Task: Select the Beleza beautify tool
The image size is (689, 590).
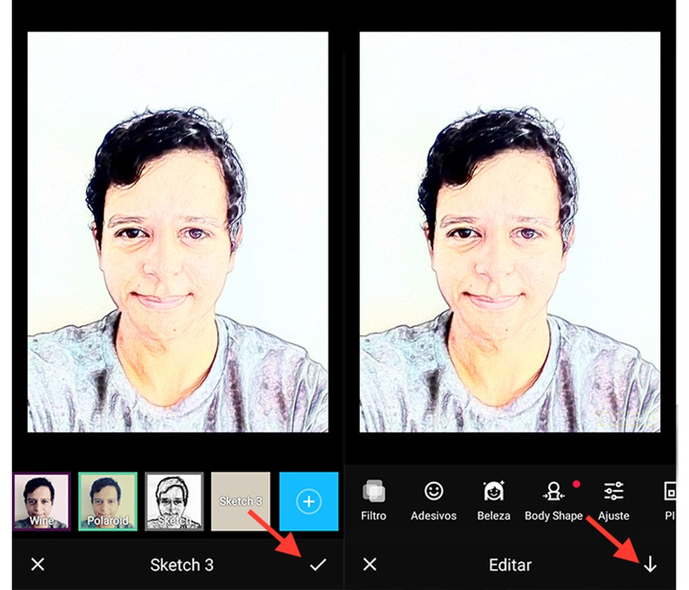Action: (x=493, y=499)
